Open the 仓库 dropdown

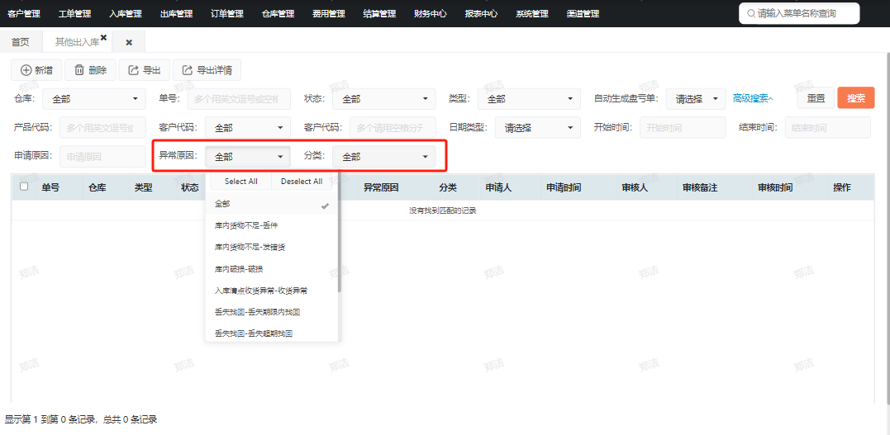coord(94,99)
